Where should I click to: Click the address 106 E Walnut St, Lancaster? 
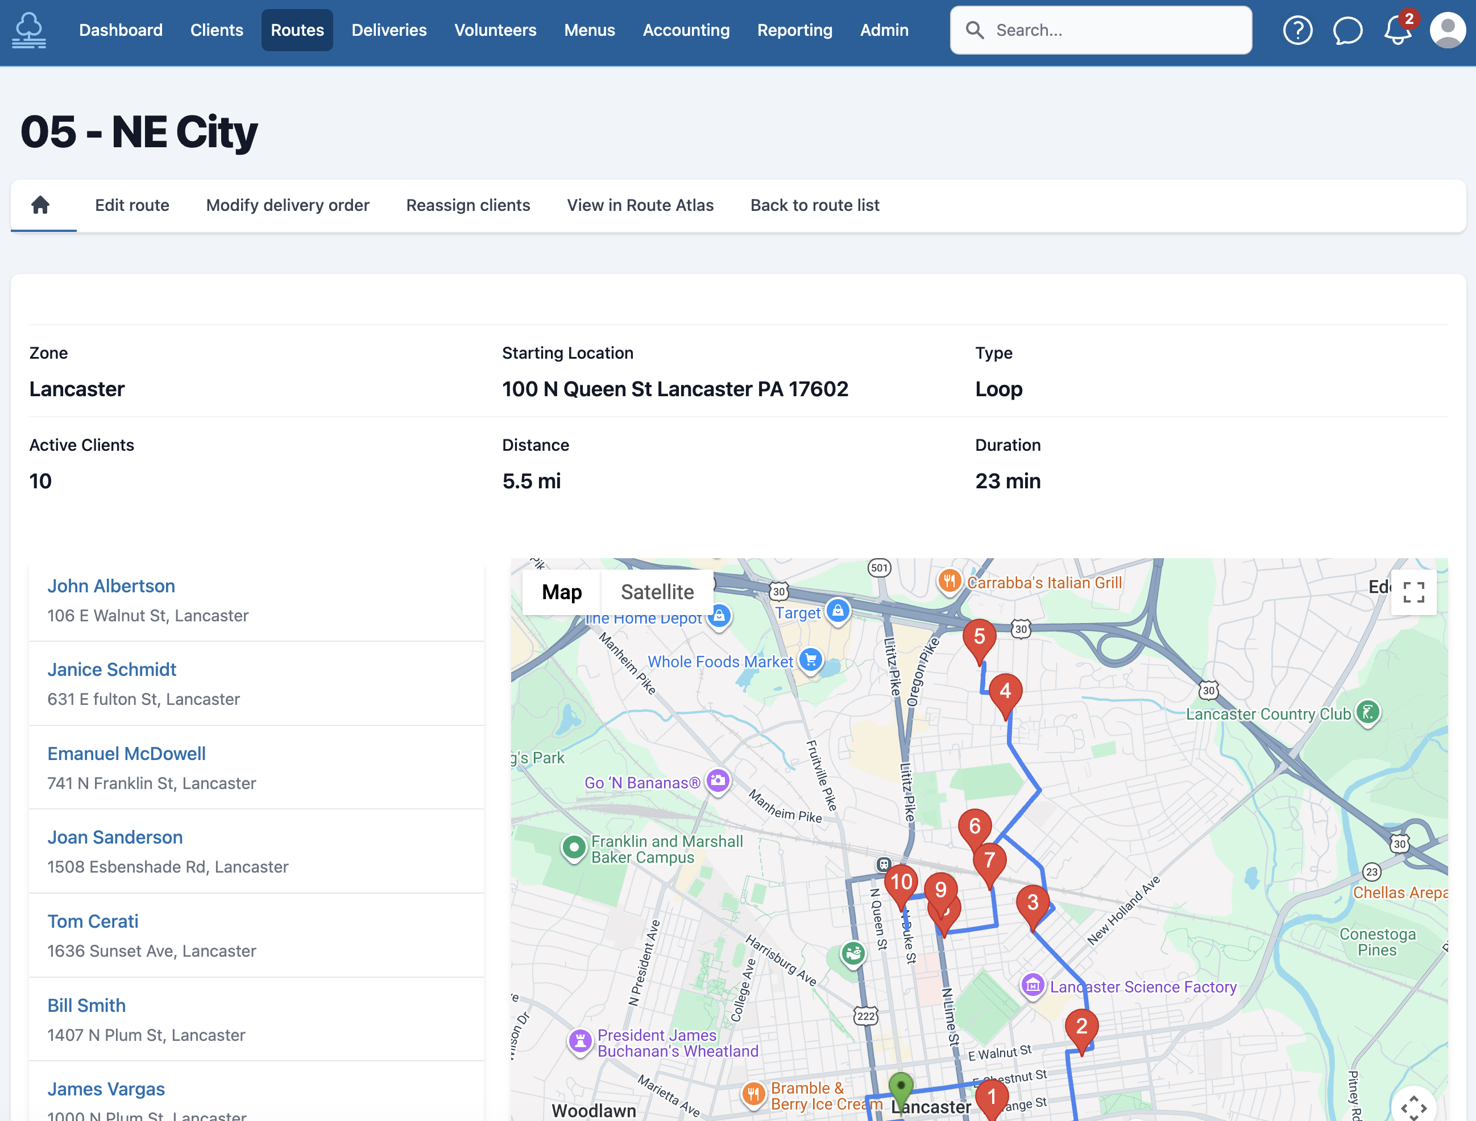147,615
